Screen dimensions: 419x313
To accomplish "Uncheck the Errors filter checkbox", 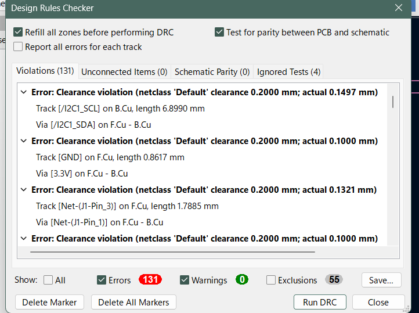I will [102, 280].
